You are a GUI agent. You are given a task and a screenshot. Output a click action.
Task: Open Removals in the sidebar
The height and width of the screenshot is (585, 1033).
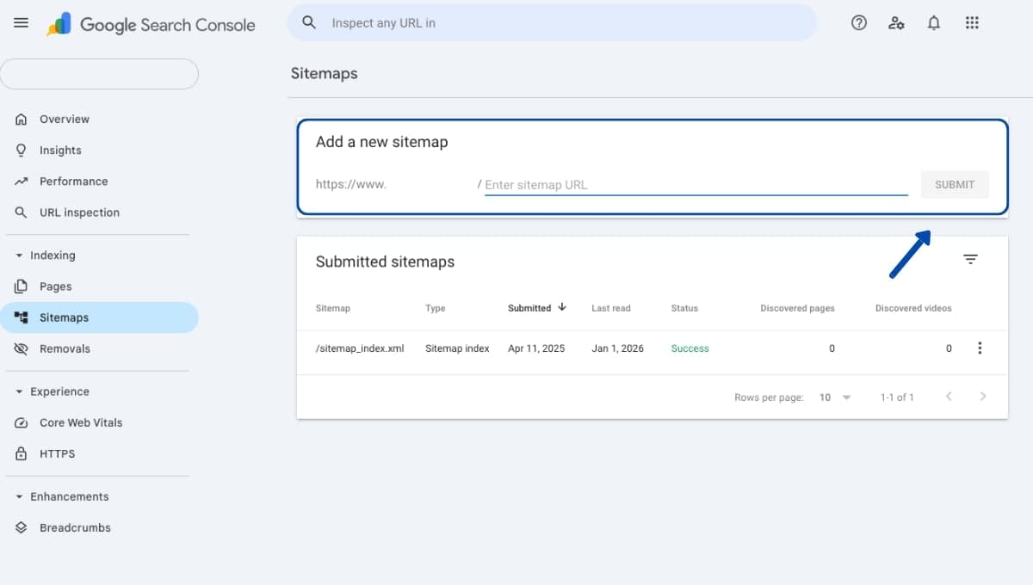tap(99, 348)
